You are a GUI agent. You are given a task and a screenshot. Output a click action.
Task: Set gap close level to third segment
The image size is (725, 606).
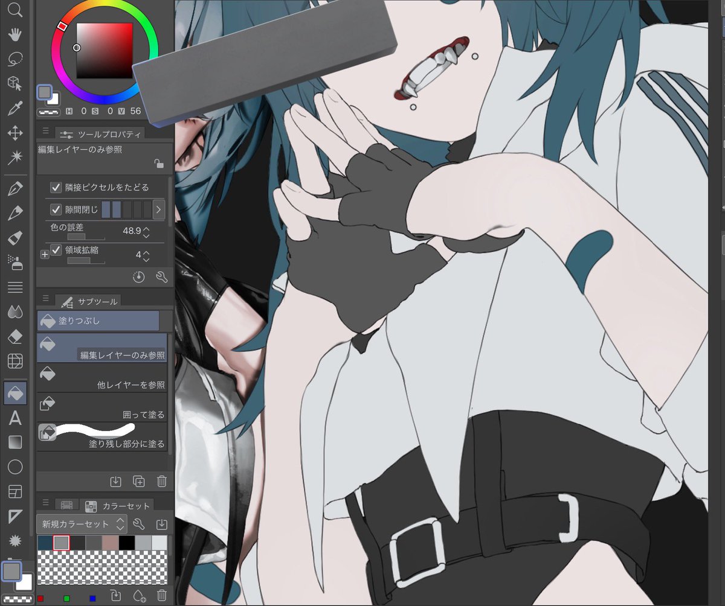click(x=127, y=209)
